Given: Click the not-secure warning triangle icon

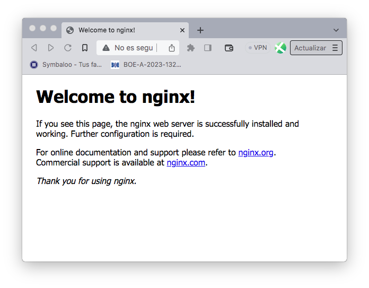Looking at the screenshot, I should (106, 48).
